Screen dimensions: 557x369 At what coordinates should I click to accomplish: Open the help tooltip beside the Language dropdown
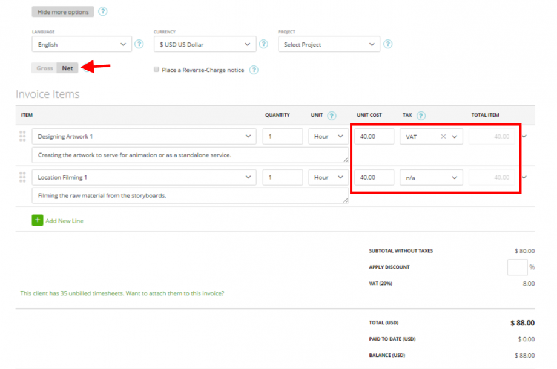pos(139,44)
